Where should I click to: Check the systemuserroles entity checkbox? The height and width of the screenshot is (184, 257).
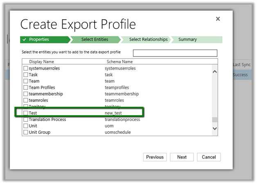click(x=26, y=68)
